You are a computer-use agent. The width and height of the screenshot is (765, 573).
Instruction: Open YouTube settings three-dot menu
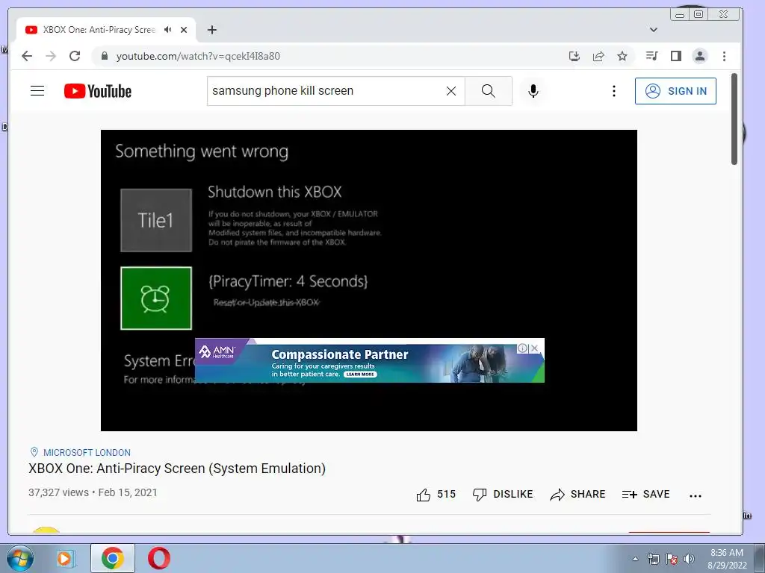tap(614, 90)
